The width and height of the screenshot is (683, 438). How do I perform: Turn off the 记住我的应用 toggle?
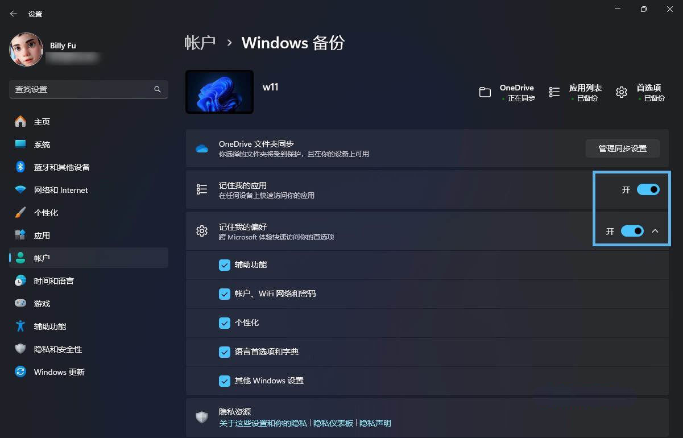(648, 189)
